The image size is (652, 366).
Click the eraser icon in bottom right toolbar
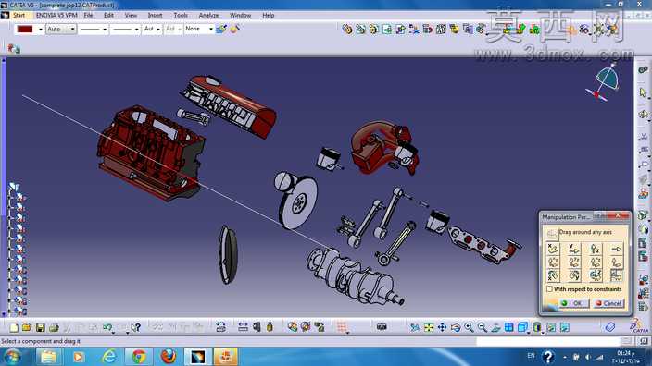coord(610,327)
